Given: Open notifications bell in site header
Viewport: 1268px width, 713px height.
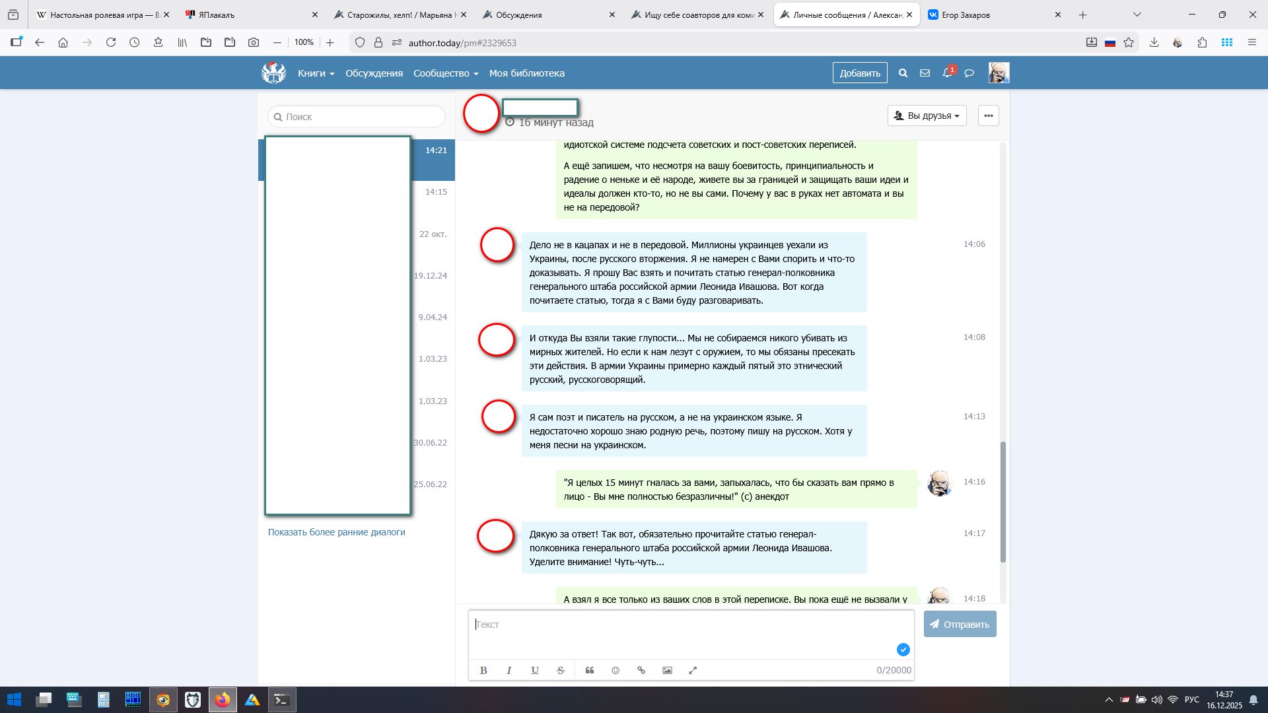Looking at the screenshot, I should 947,73.
